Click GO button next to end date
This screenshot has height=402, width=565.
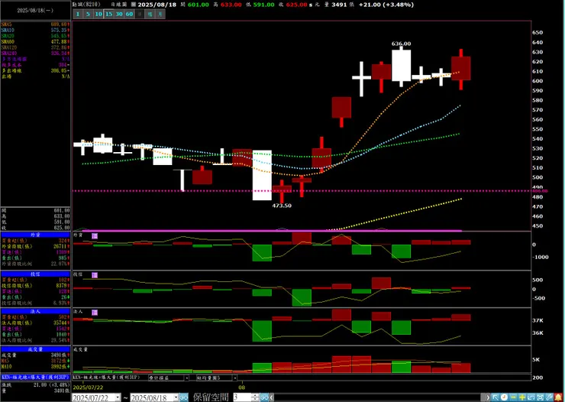(183, 397)
